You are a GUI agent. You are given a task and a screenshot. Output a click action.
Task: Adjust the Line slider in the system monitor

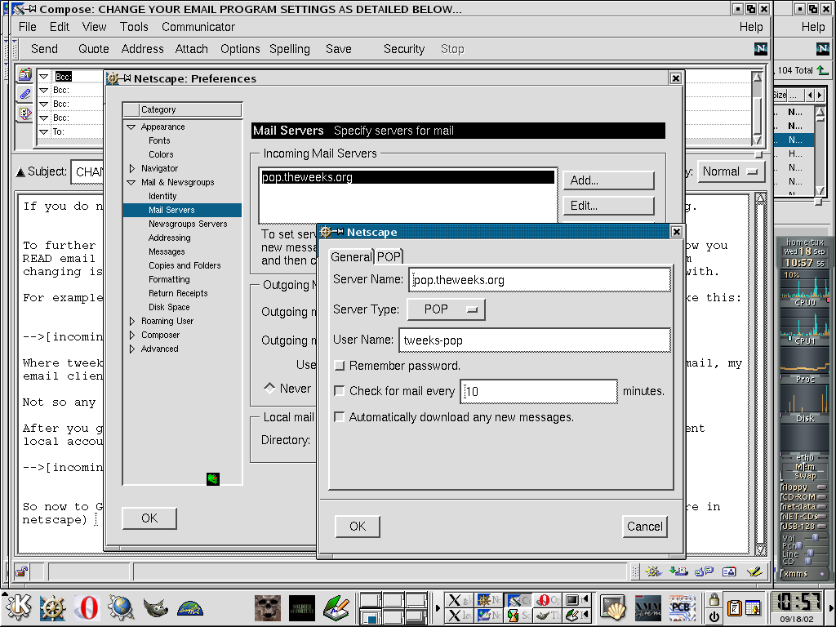pos(810,554)
